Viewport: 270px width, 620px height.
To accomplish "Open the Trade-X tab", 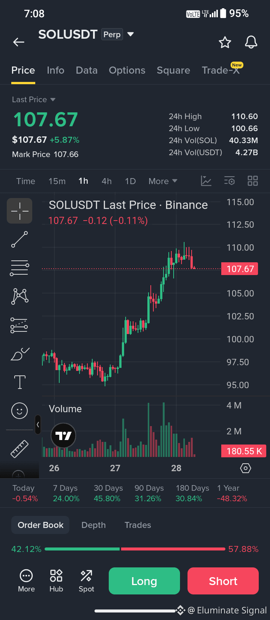I will [x=220, y=70].
